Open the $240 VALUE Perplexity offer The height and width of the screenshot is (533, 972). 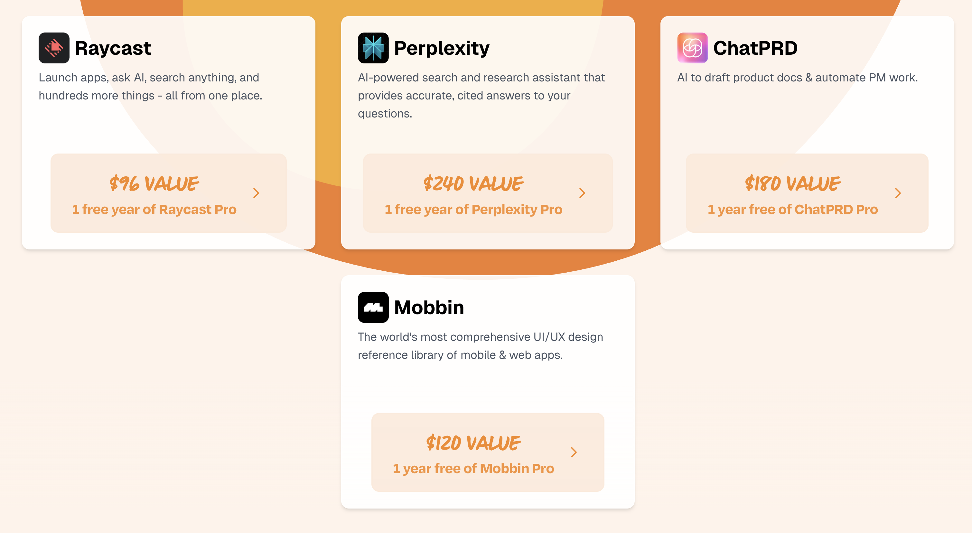click(x=473, y=184)
